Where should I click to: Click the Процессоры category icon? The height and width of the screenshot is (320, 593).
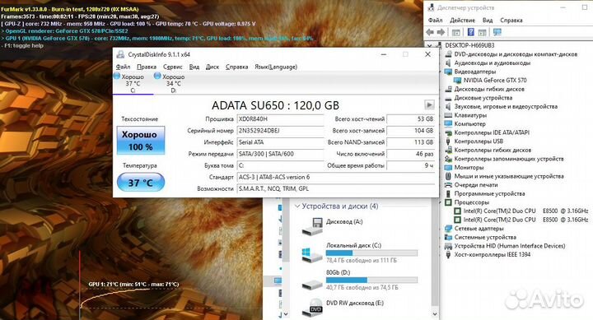(x=449, y=202)
